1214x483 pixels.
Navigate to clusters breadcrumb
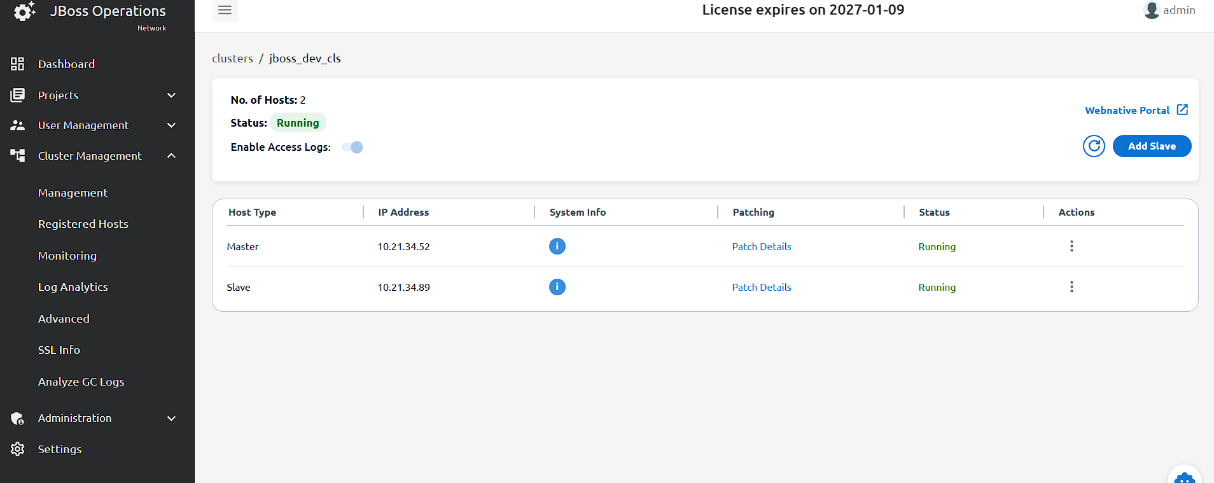(232, 58)
